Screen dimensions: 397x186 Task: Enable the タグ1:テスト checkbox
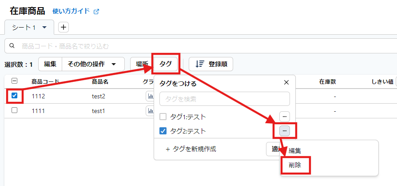tap(163, 117)
